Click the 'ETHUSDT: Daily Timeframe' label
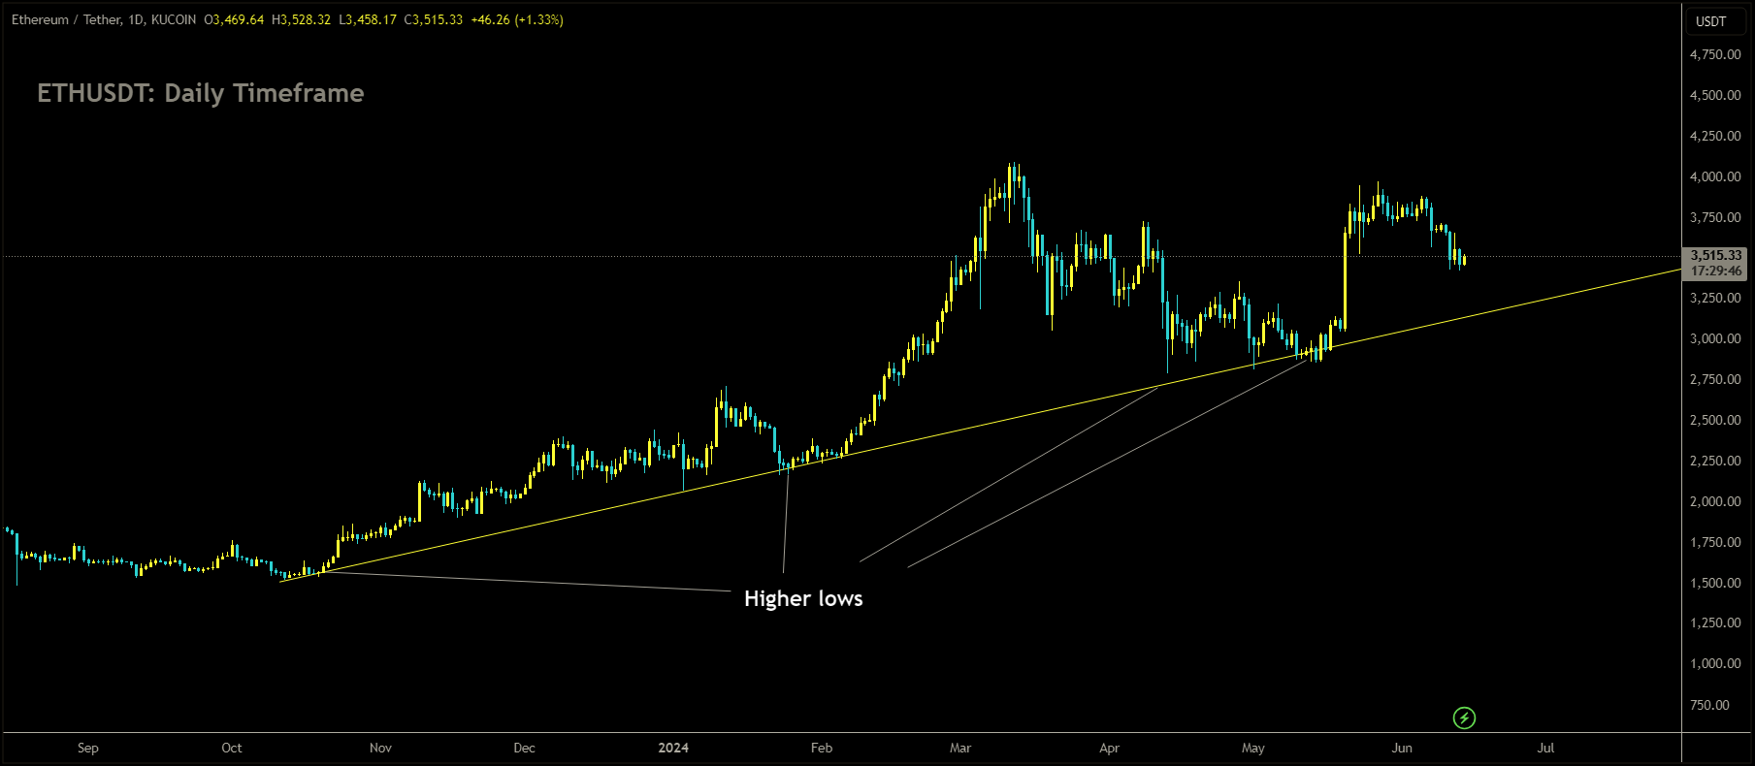This screenshot has width=1755, height=766. tap(201, 93)
